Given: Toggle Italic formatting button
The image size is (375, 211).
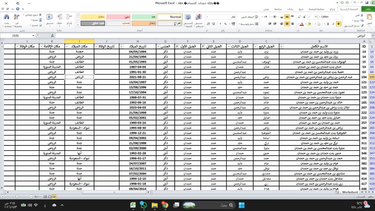Looking at the screenshot, I should pyautogui.click(x=333, y=24).
